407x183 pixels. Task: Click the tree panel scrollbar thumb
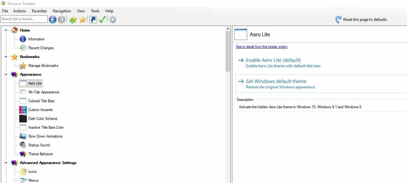coord(228,51)
